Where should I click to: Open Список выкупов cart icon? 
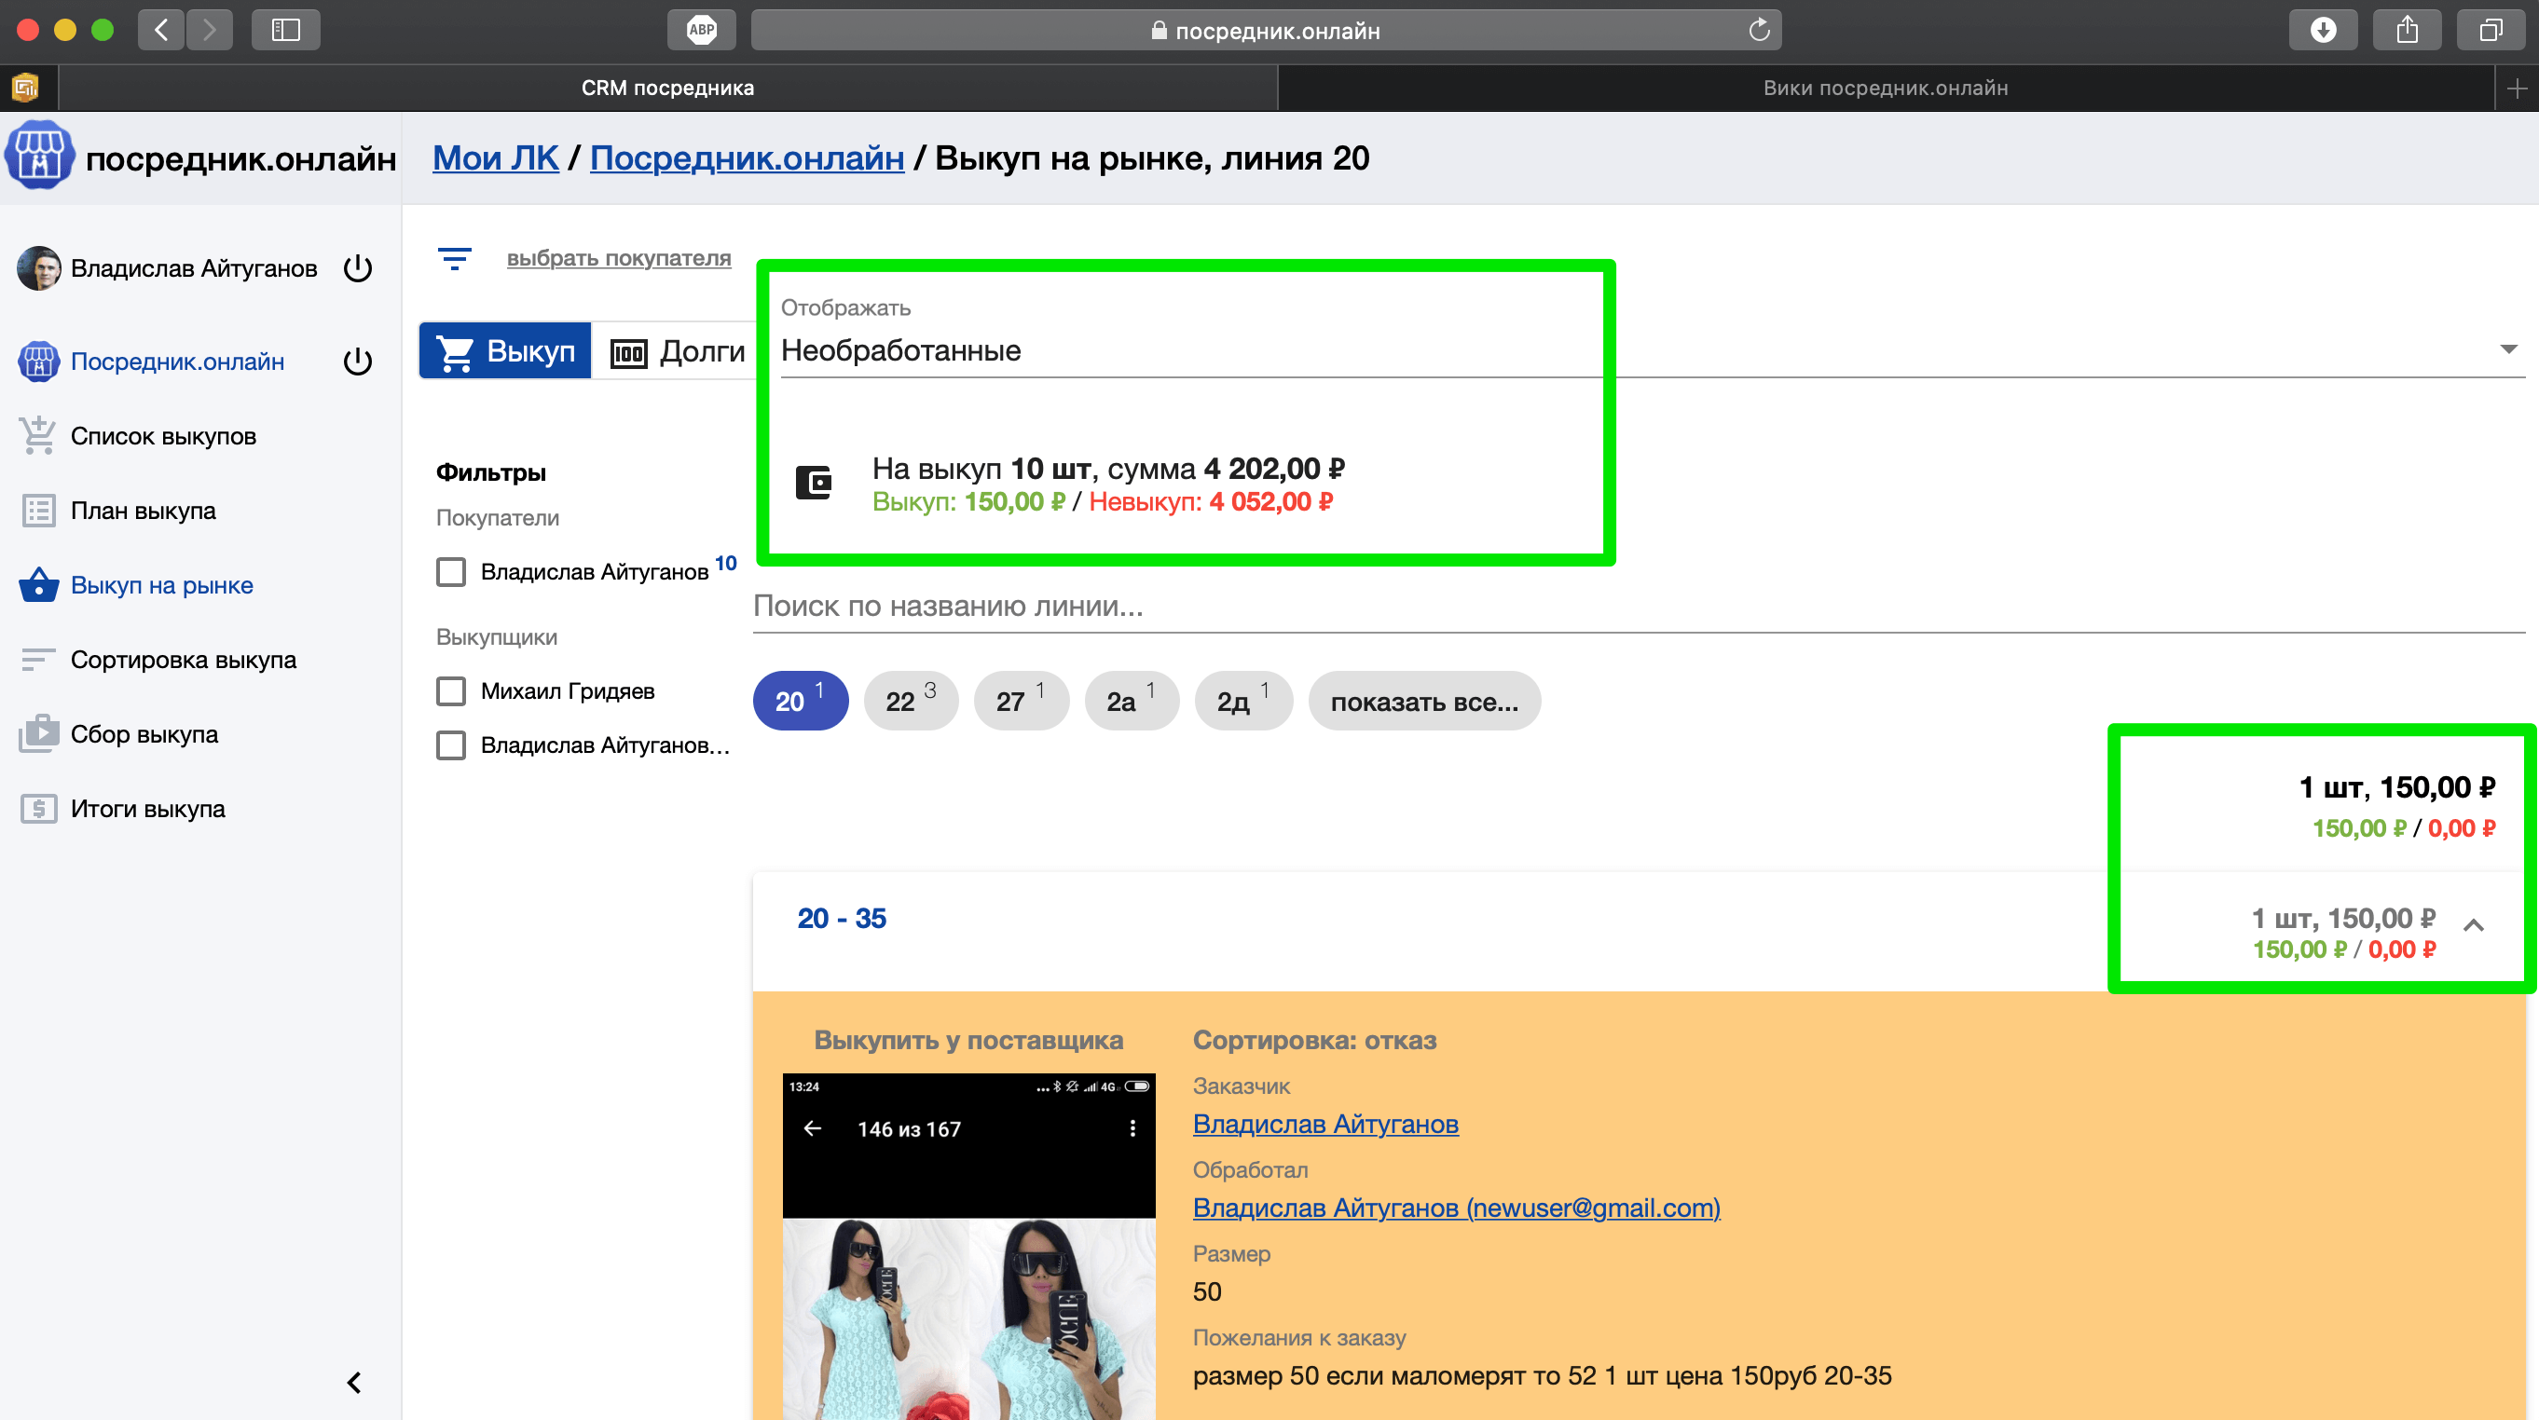[37, 435]
